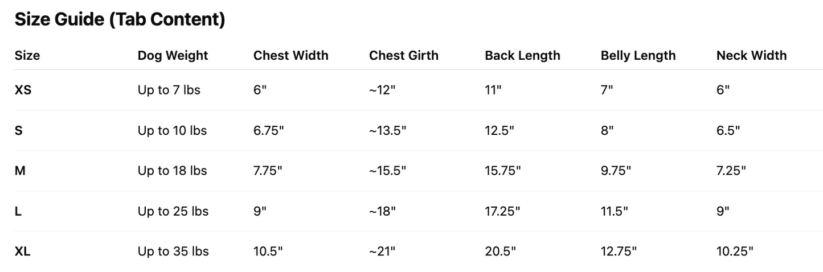Click the Size Guide (Tab Content) heading
Viewport: 823px width, 272px height.
[120, 19]
